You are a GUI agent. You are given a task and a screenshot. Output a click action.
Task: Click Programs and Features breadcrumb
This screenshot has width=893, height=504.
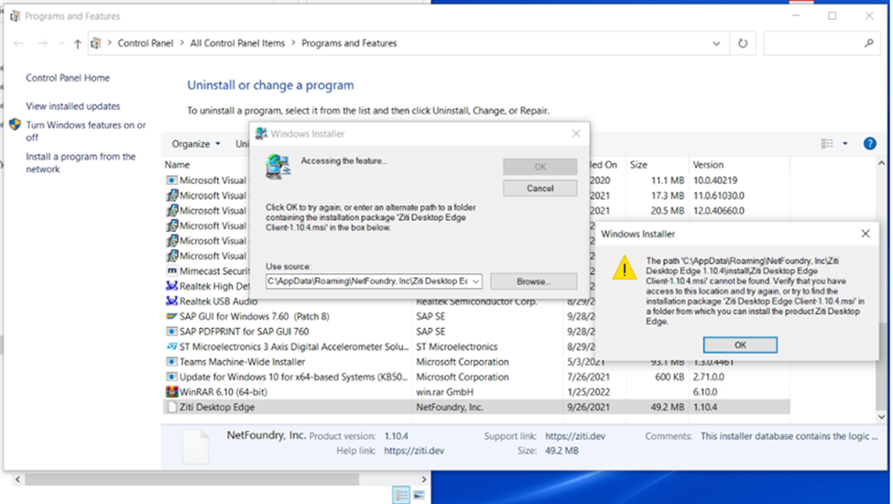click(349, 43)
